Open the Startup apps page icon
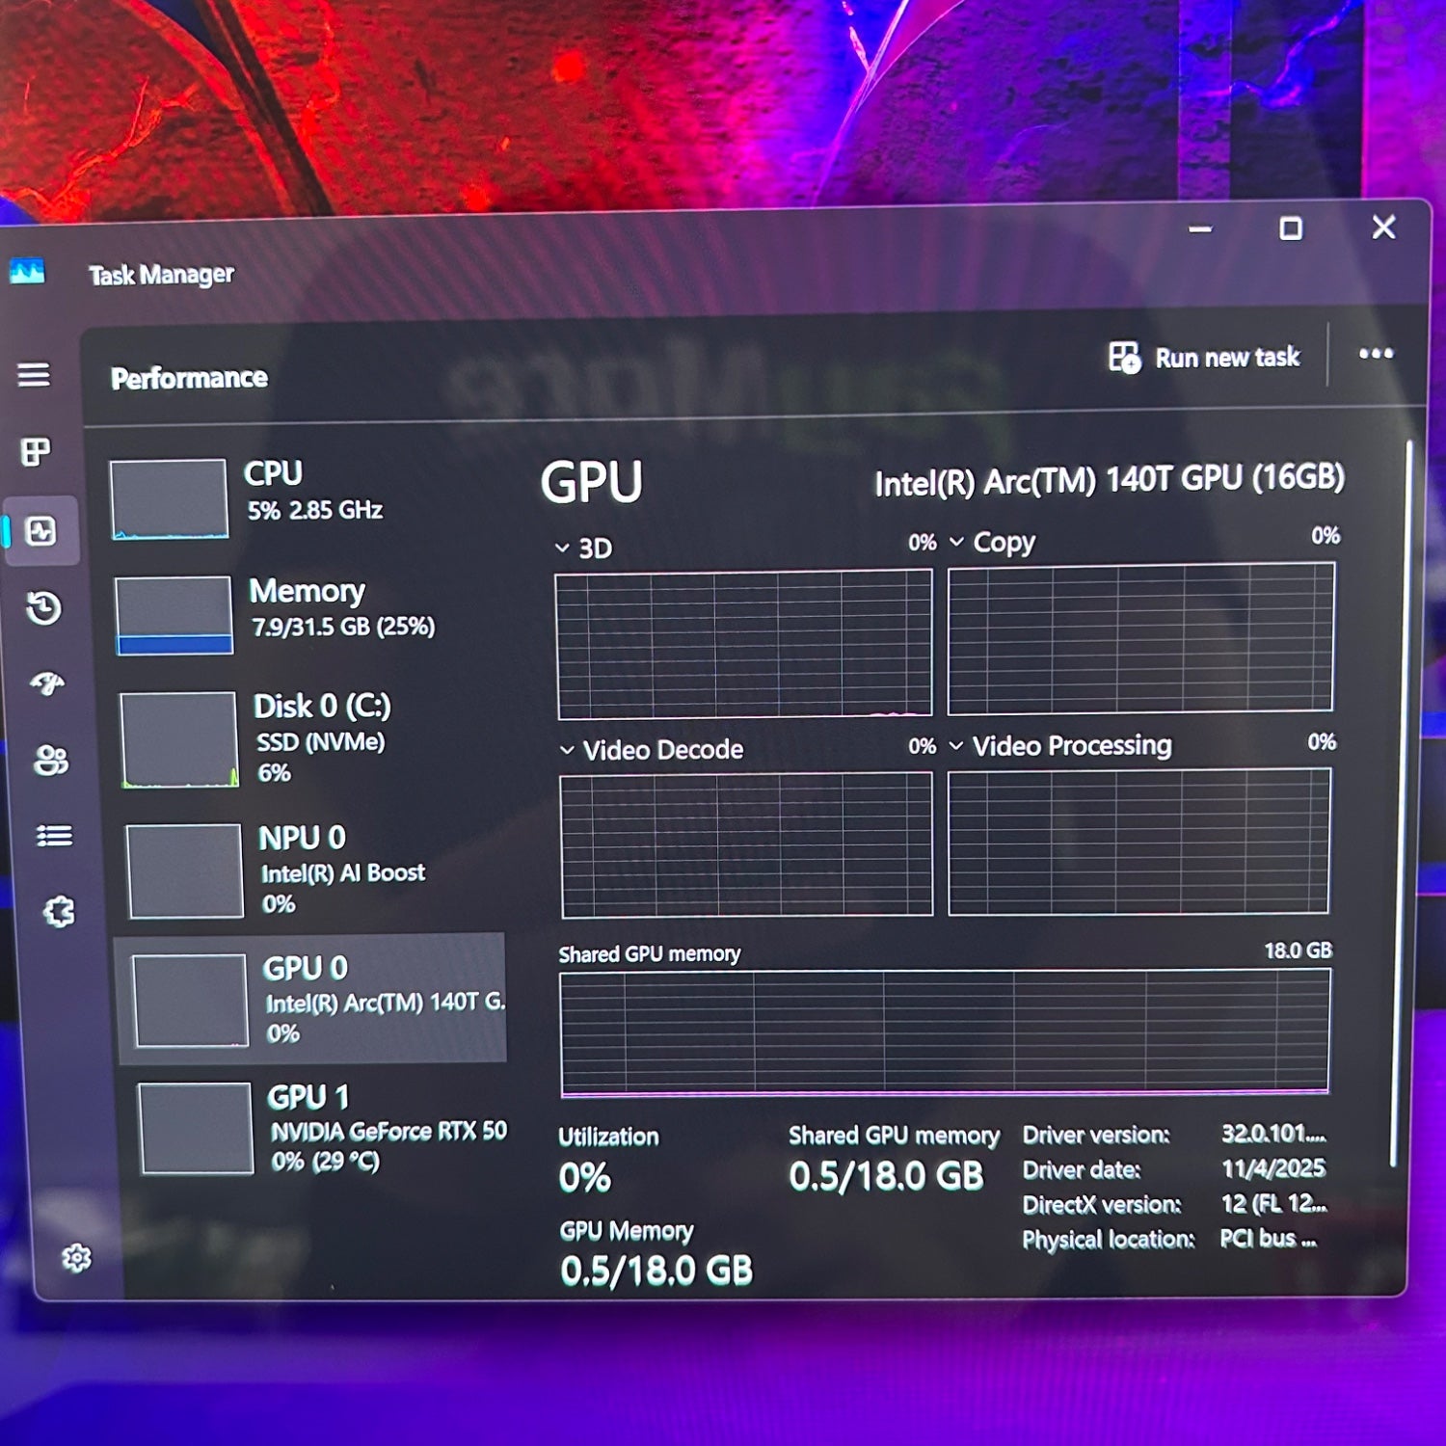This screenshot has width=1446, height=1446. (x=47, y=684)
